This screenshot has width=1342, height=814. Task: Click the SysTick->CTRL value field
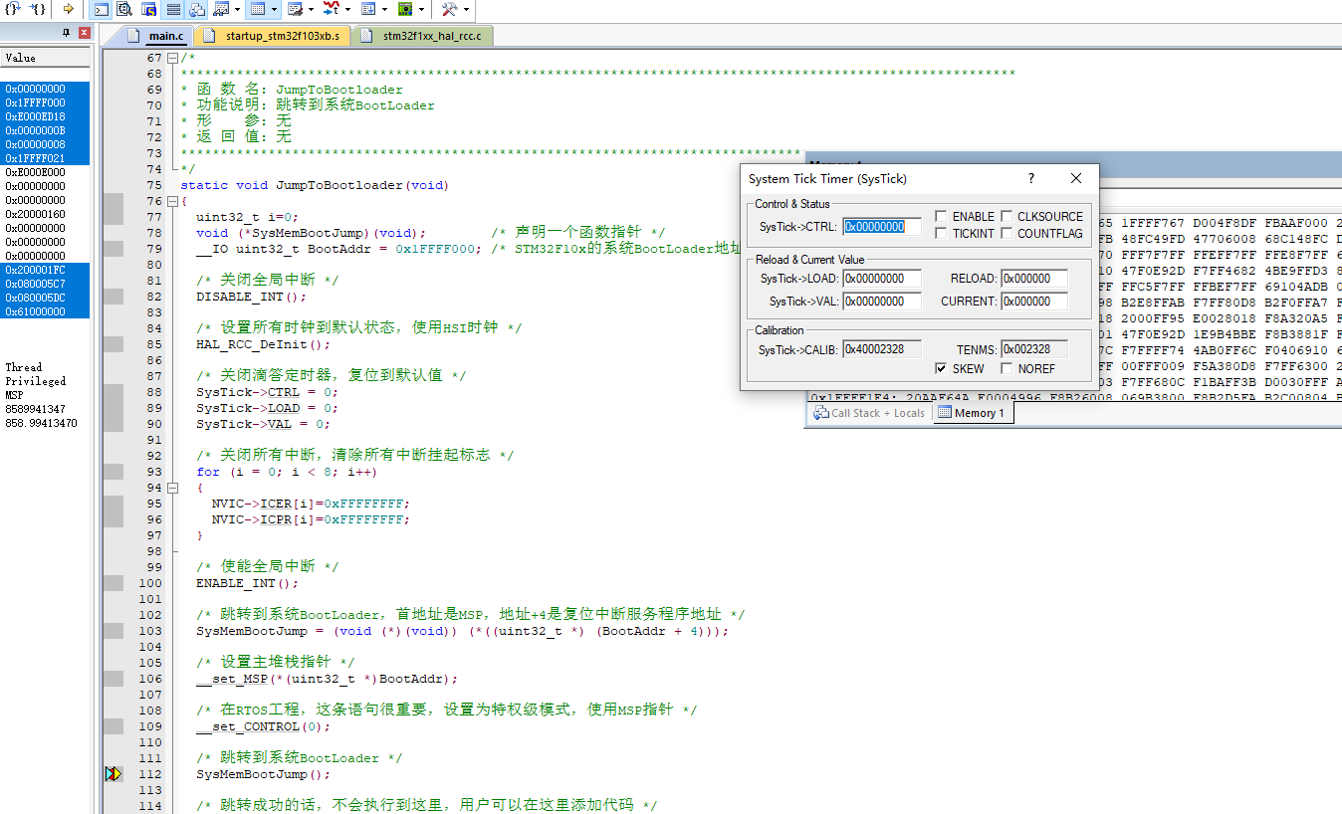tap(882, 227)
